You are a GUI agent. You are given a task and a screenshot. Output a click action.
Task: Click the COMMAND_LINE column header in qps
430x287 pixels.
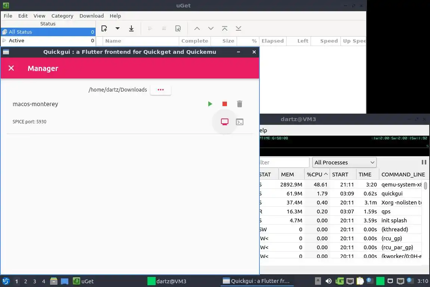(403, 175)
